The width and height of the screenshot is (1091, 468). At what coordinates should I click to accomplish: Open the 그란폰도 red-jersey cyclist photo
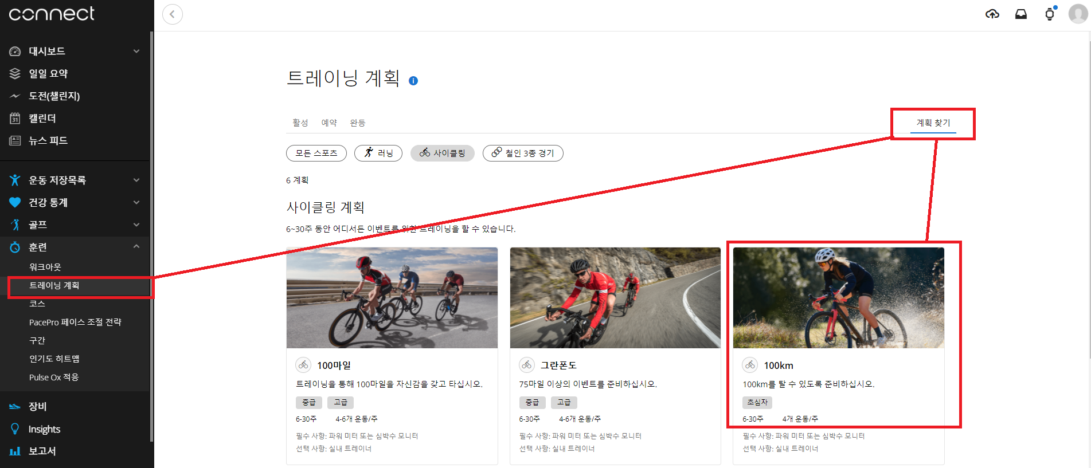615,298
